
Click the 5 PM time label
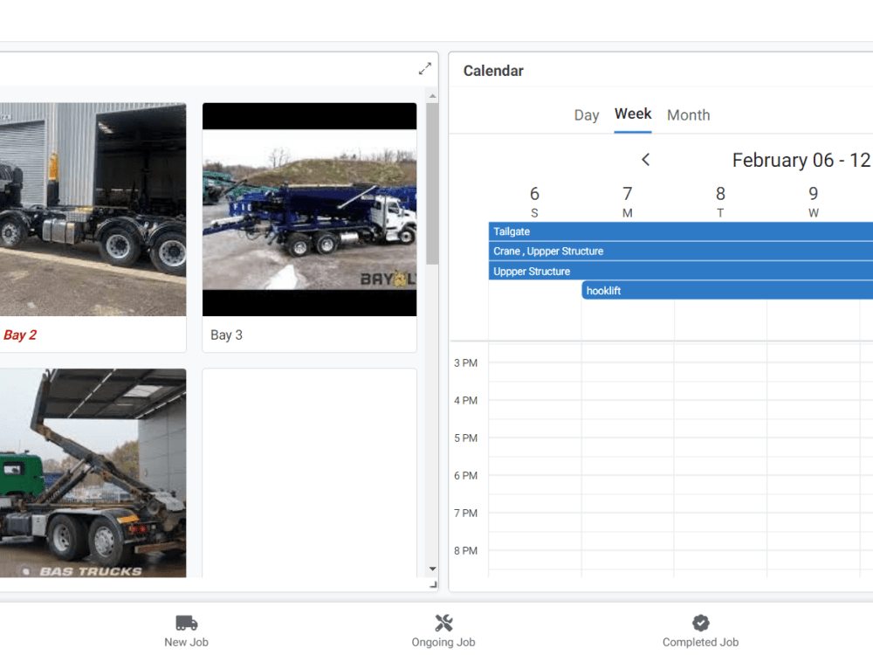465,438
